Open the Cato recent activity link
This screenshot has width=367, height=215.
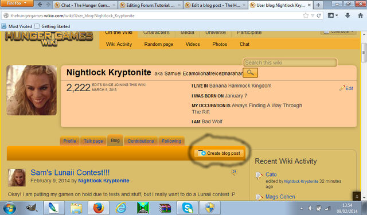point(271,174)
